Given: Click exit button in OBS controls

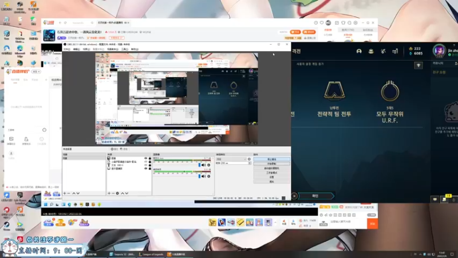Looking at the screenshot, I should point(271,182).
